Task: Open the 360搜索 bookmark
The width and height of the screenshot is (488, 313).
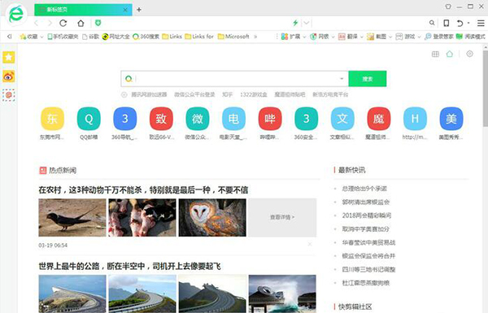Action: pyautogui.click(x=146, y=37)
